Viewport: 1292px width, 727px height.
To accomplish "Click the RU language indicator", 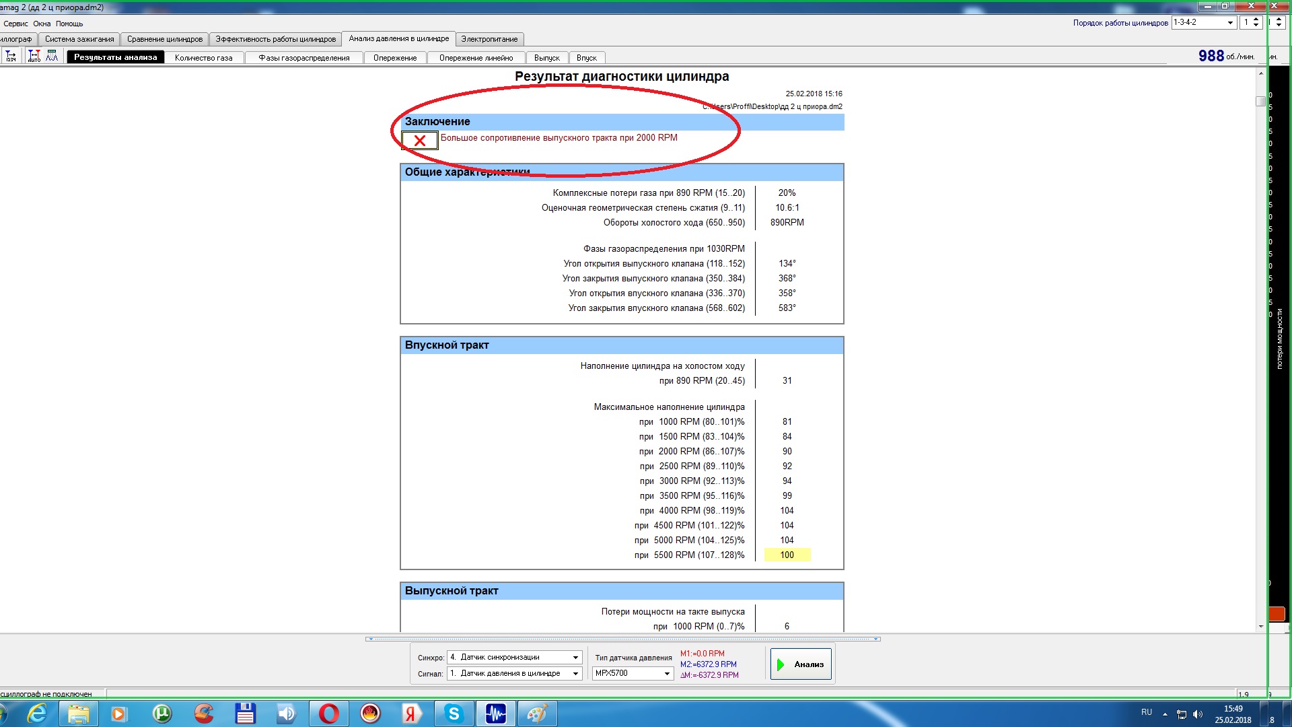I will [1147, 712].
